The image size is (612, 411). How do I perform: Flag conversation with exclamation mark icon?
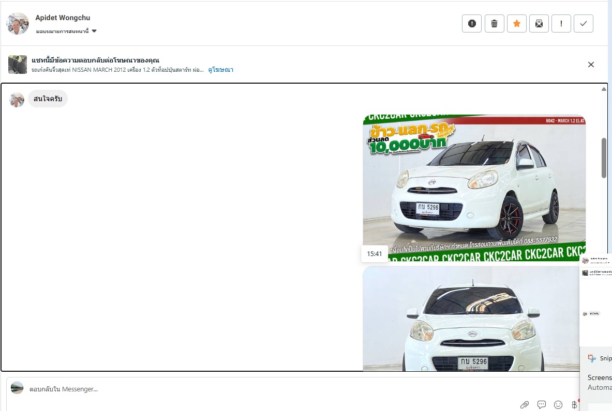(561, 24)
